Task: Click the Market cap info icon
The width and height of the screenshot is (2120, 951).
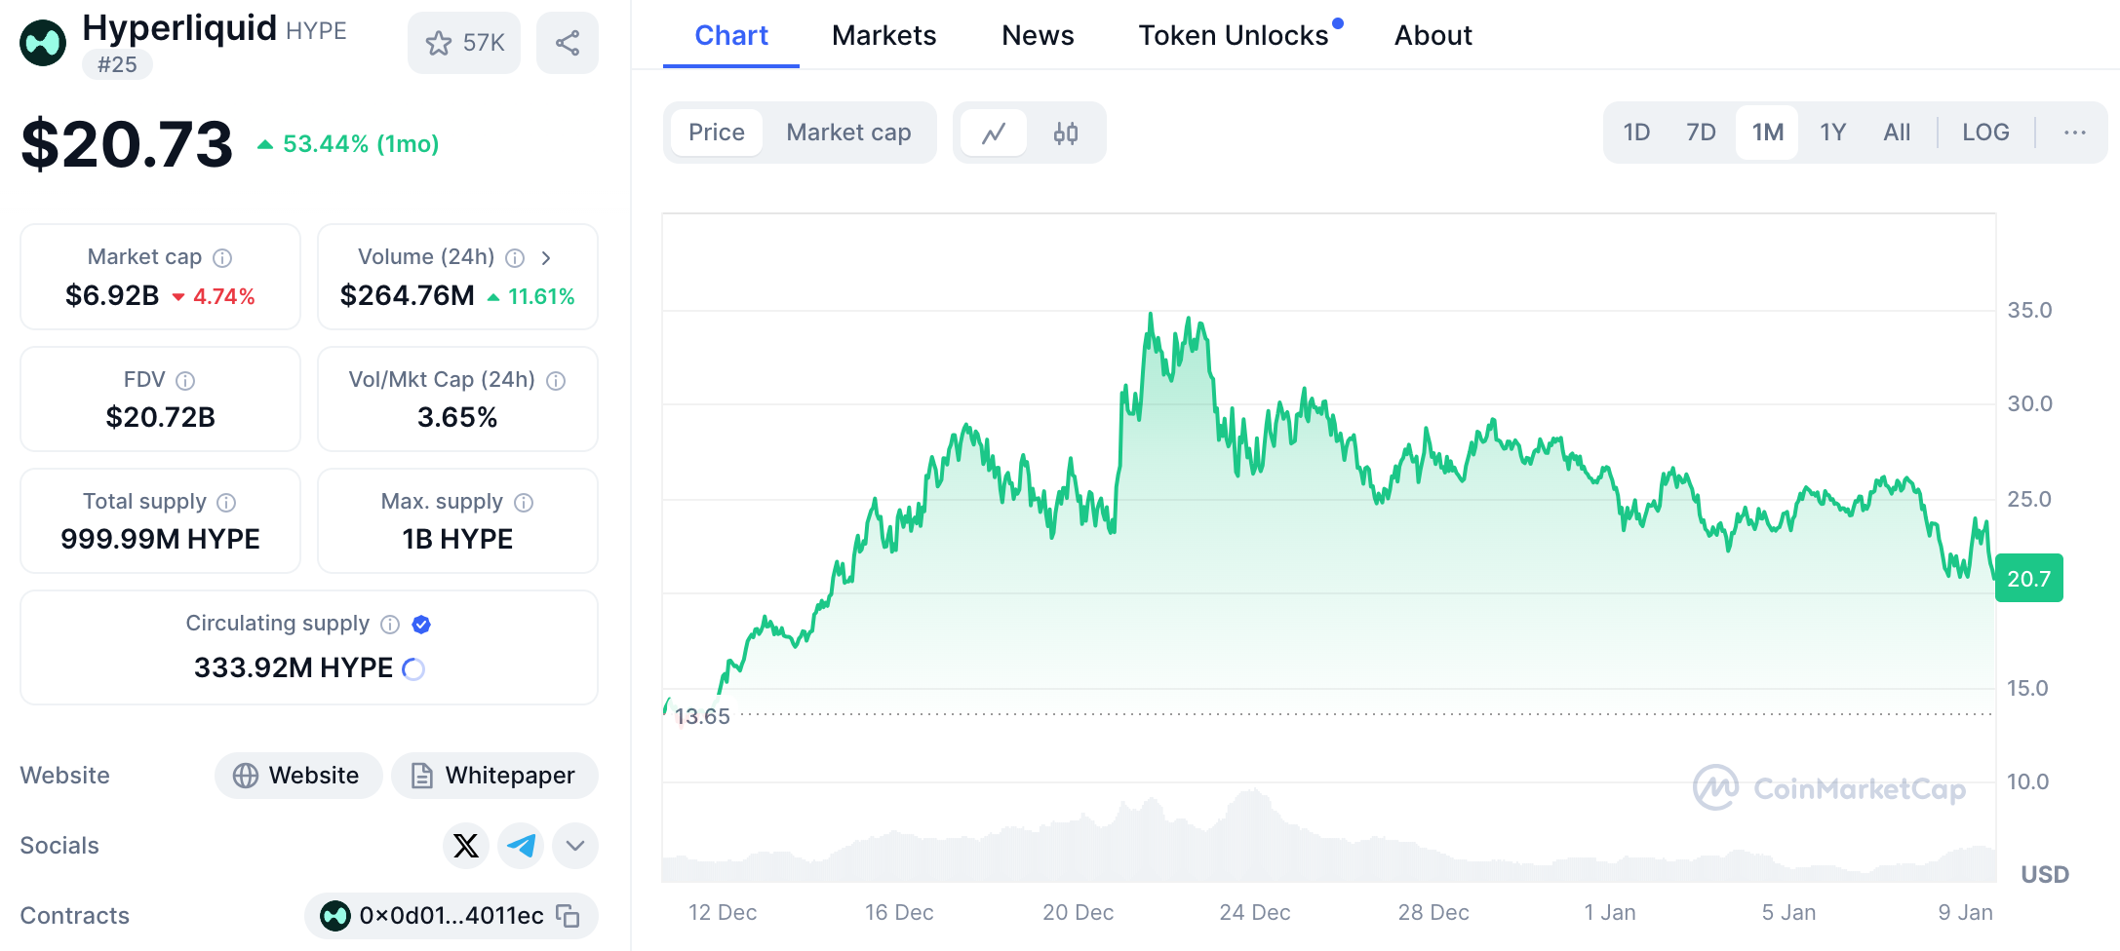Action: click(x=222, y=257)
